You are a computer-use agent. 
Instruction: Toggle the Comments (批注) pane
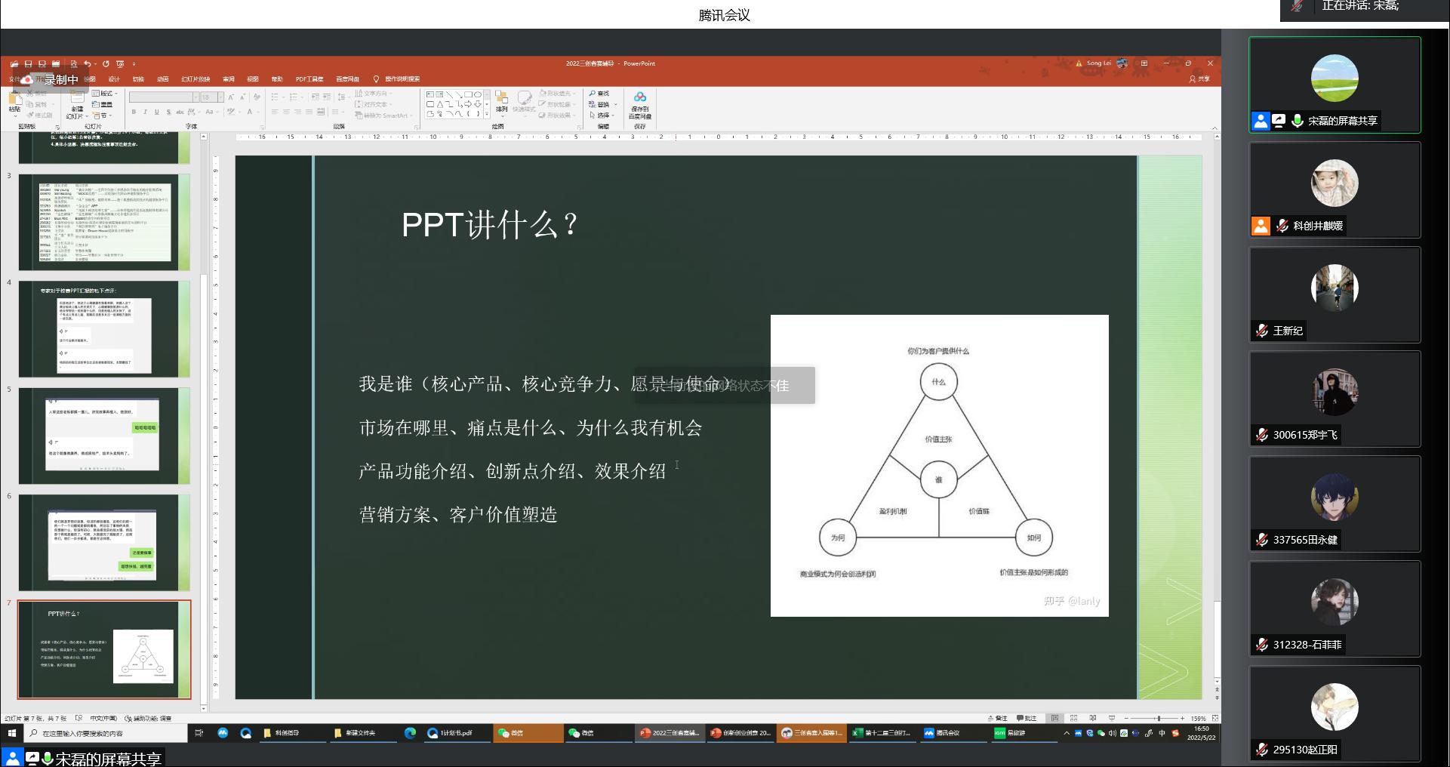pyautogui.click(x=1027, y=718)
